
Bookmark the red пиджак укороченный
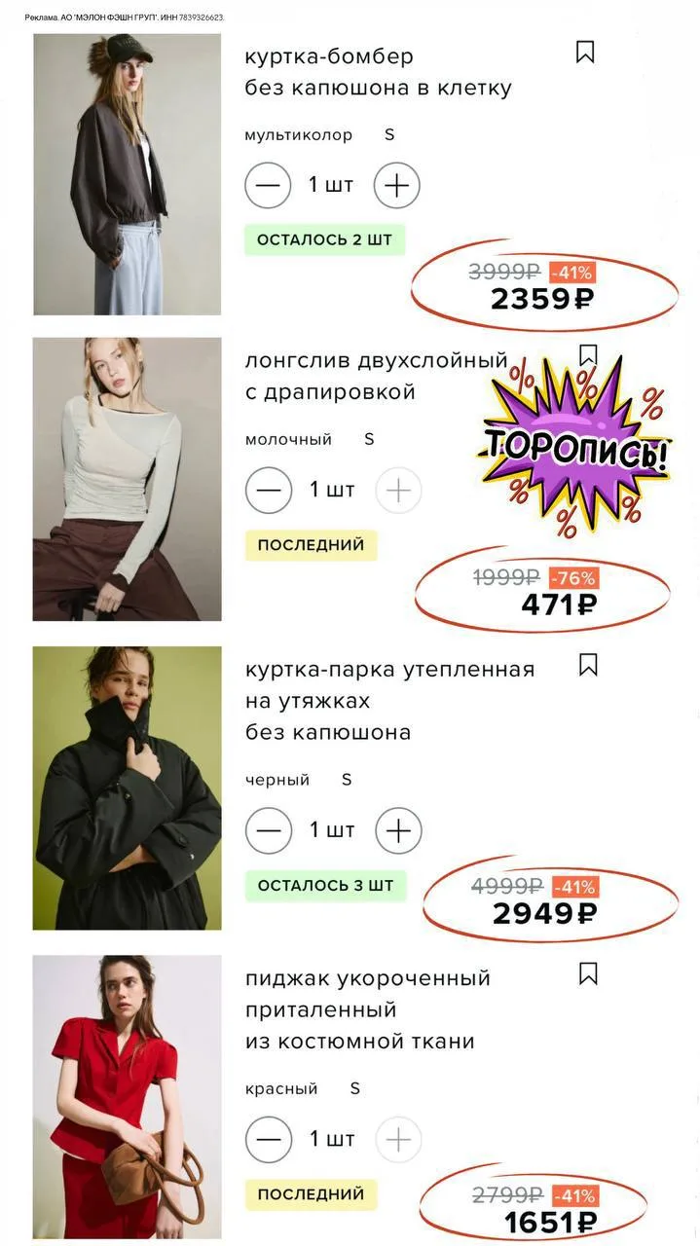tap(588, 973)
